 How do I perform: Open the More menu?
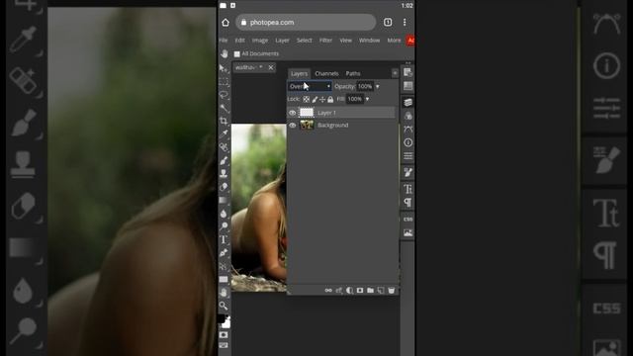tap(394, 41)
